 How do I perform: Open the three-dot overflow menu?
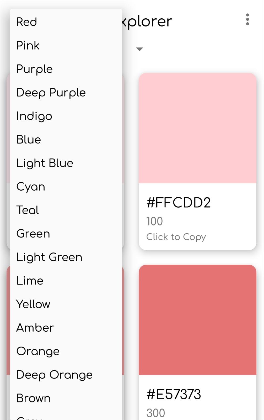247,20
